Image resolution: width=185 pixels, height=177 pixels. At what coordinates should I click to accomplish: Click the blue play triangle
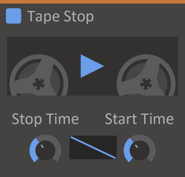pyautogui.click(x=90, y=66)
